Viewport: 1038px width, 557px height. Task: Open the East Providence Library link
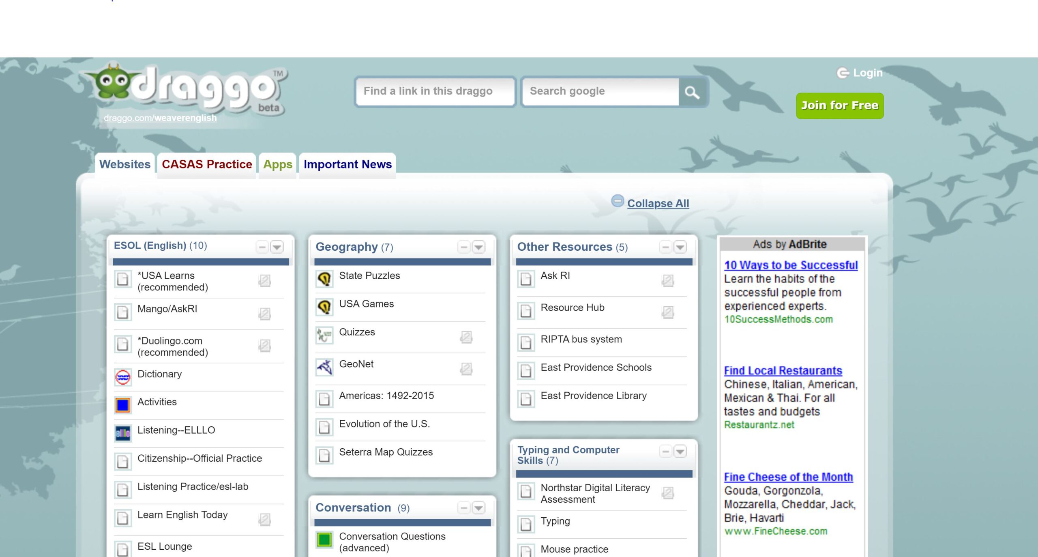click(x=594, y=396)
